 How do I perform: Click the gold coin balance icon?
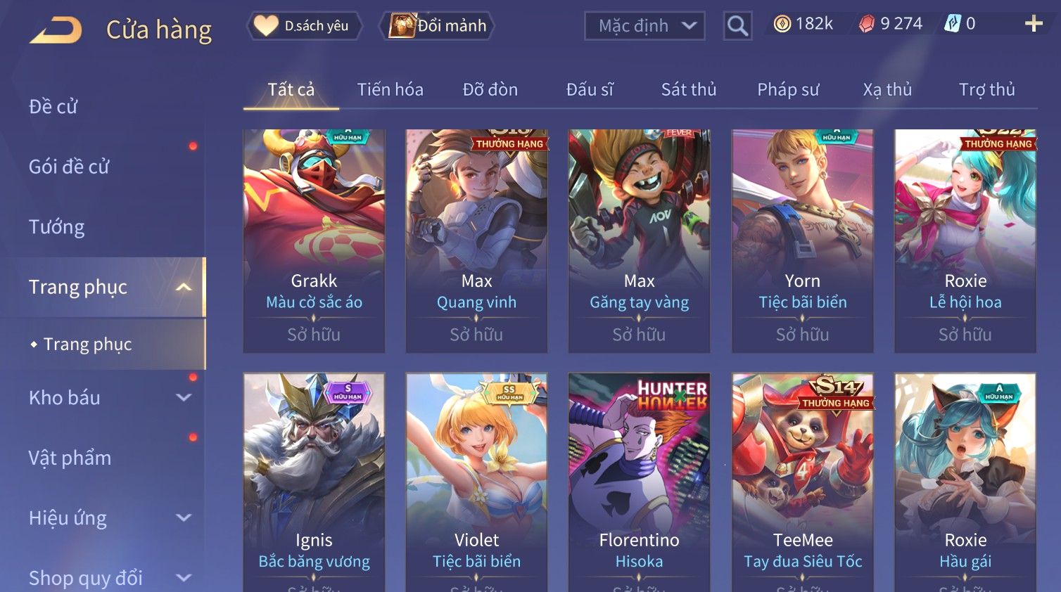click(x=782, y=24)
